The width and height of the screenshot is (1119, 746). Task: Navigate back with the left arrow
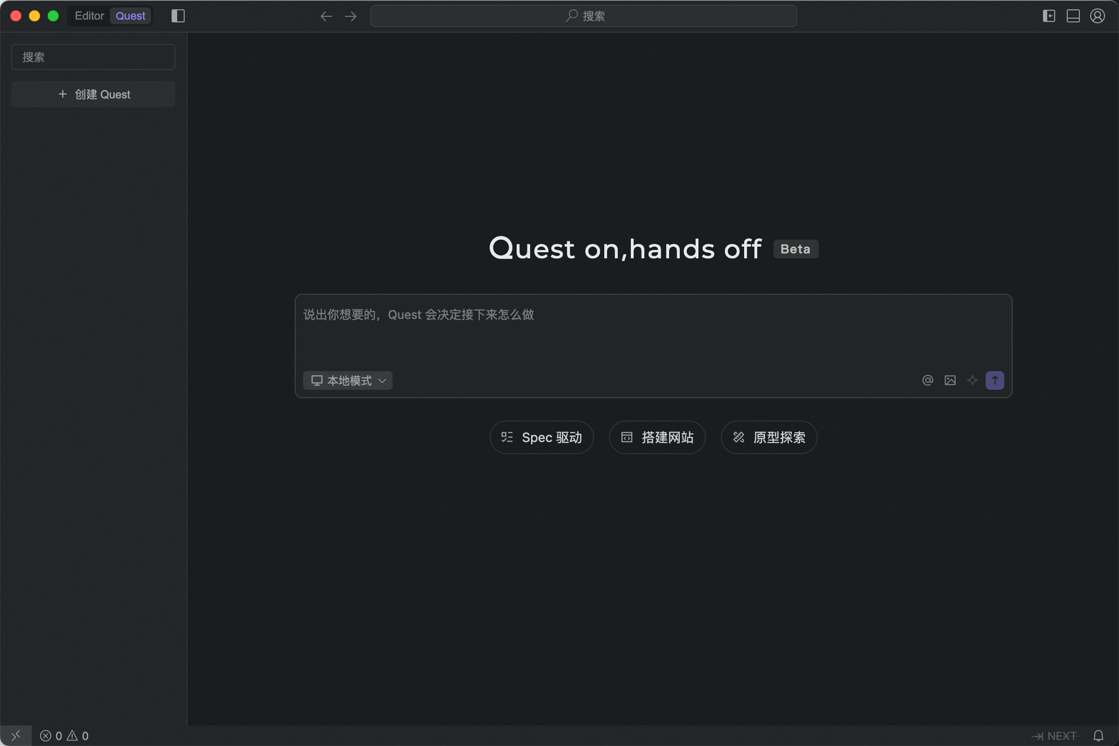pos(326,16)
